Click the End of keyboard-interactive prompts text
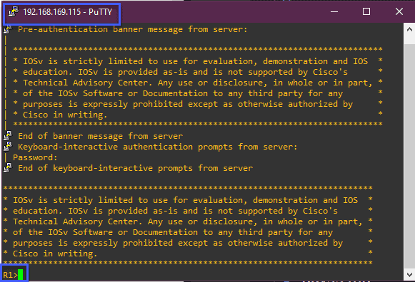 [135, 168]
